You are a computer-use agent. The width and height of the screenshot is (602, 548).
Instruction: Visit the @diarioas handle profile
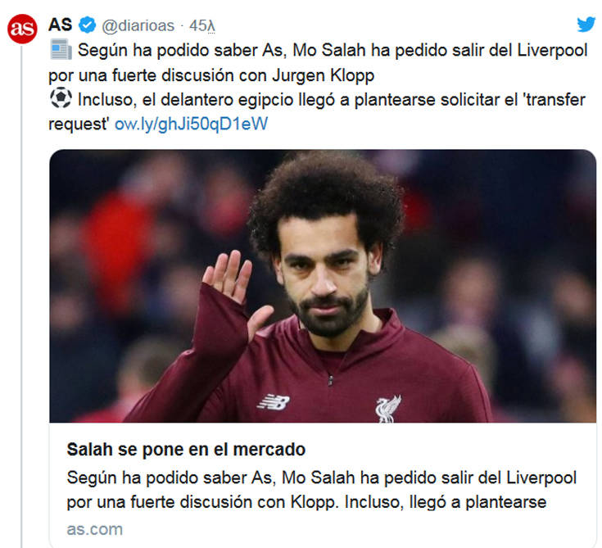(x=138, y=25)
